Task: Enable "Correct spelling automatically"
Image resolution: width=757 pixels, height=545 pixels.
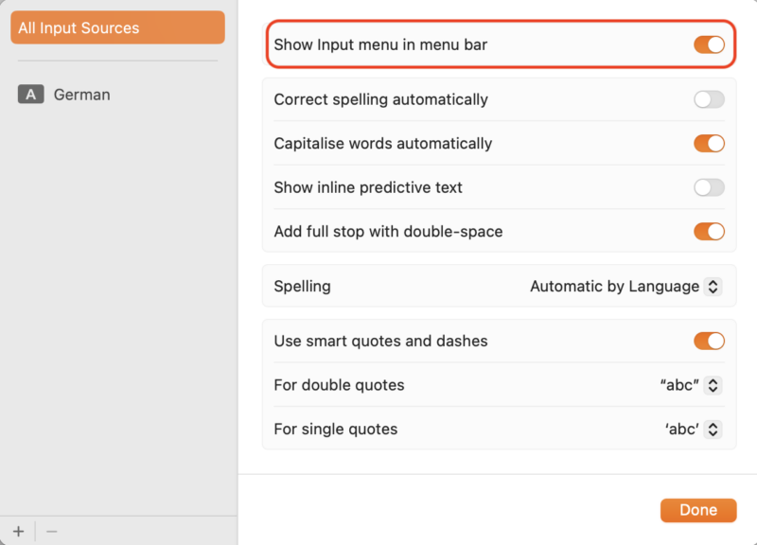Action: click(709, 99)
